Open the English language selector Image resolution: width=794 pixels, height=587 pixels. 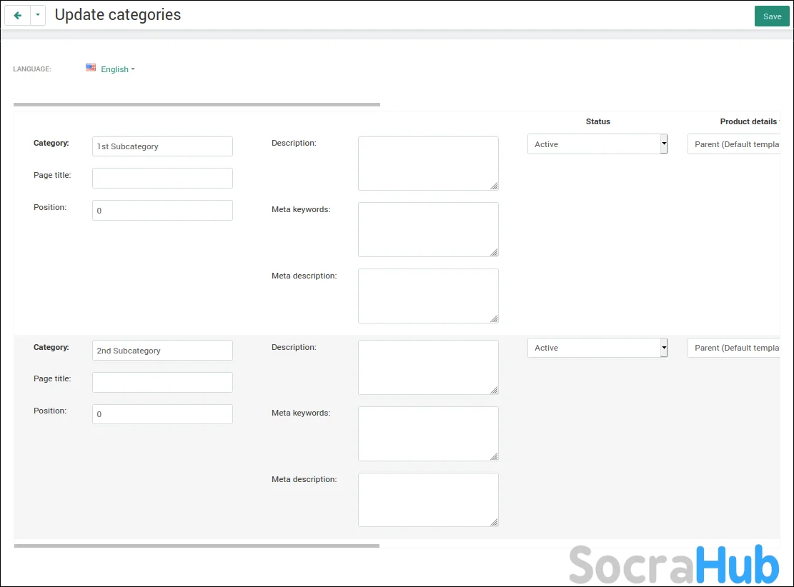click(x=117, y=69)
